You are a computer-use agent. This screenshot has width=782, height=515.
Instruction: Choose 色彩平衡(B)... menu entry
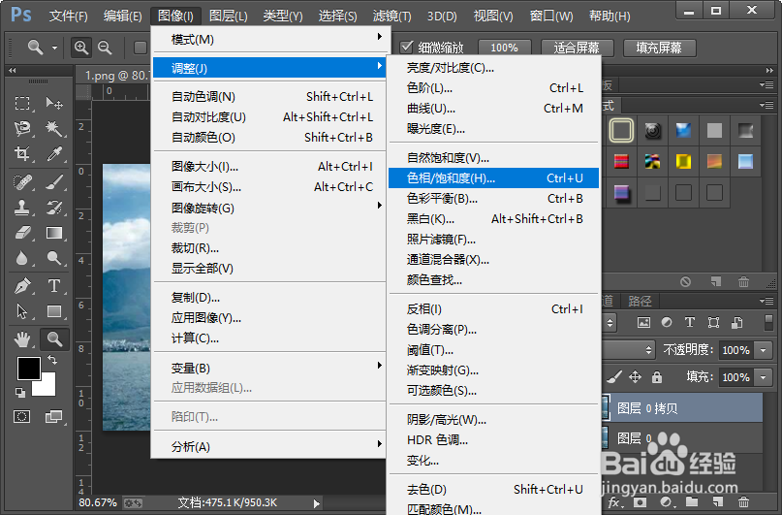point(493,198)
